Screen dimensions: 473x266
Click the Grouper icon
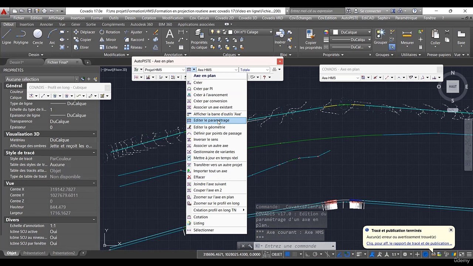(x=380, y=37)
